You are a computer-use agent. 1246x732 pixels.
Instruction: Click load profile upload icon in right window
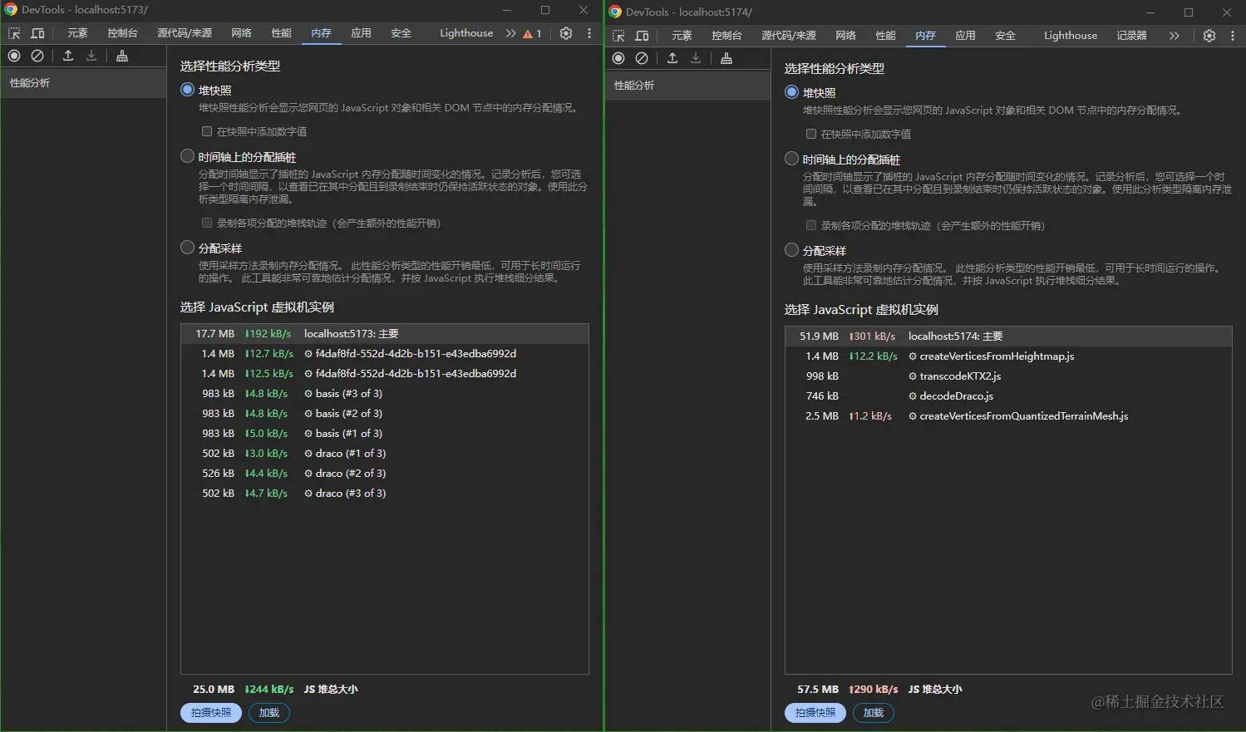click(672, 58)
